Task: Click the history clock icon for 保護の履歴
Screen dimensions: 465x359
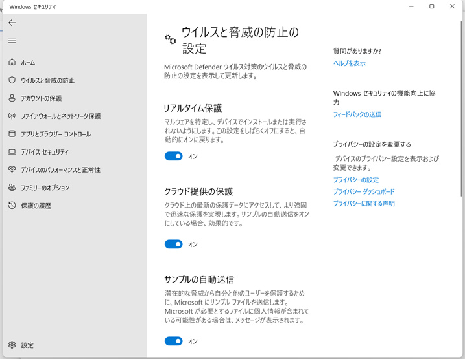Action: click(12, 205)
